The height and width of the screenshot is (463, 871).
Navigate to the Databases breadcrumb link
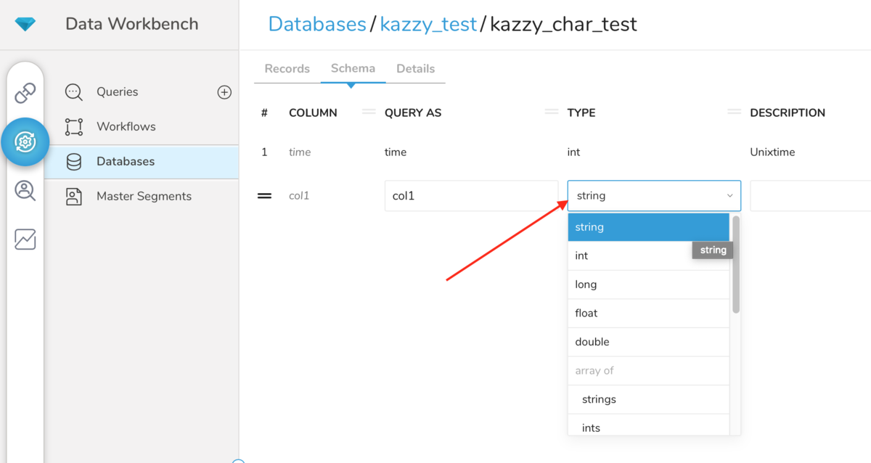pyautogui.click(x=317, y=23)
